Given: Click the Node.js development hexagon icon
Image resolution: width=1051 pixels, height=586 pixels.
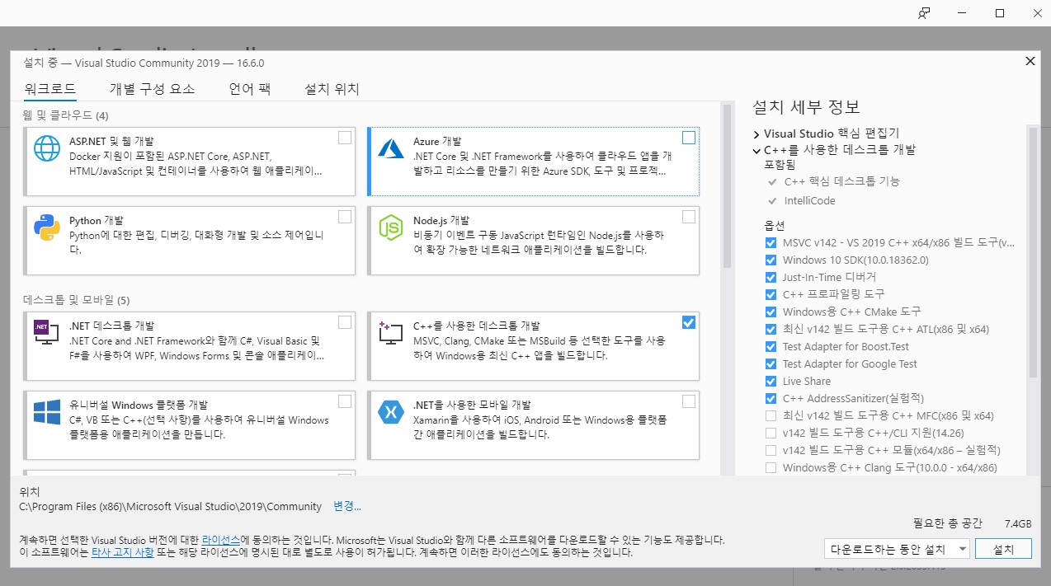Looking at the screenshot, I should pyautogui.click(x=390, y=227).
